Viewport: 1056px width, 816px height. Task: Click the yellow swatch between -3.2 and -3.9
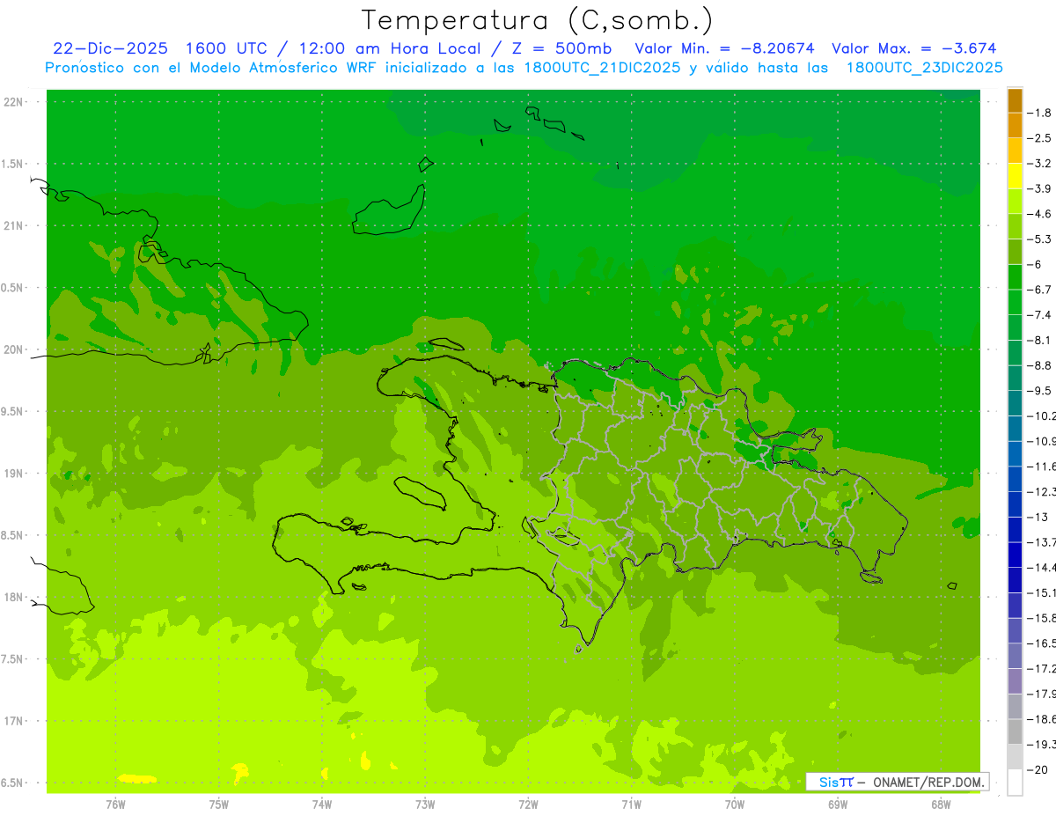1016,176
